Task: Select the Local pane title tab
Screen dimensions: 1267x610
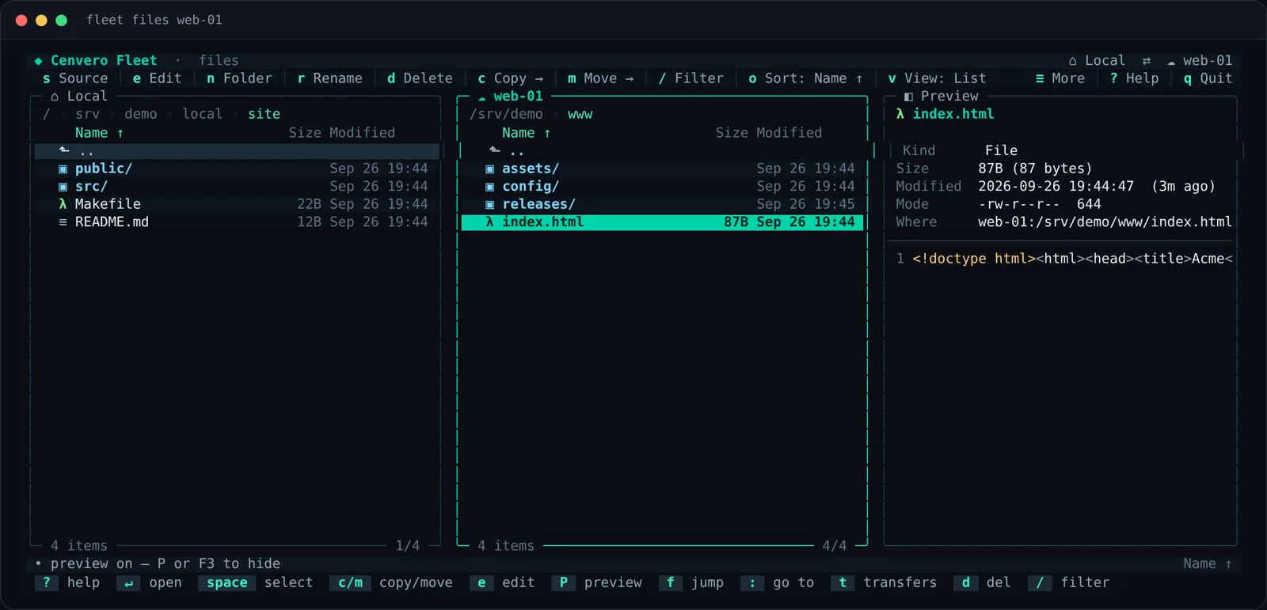Action: pyautogui.click(x=78, y=97)
